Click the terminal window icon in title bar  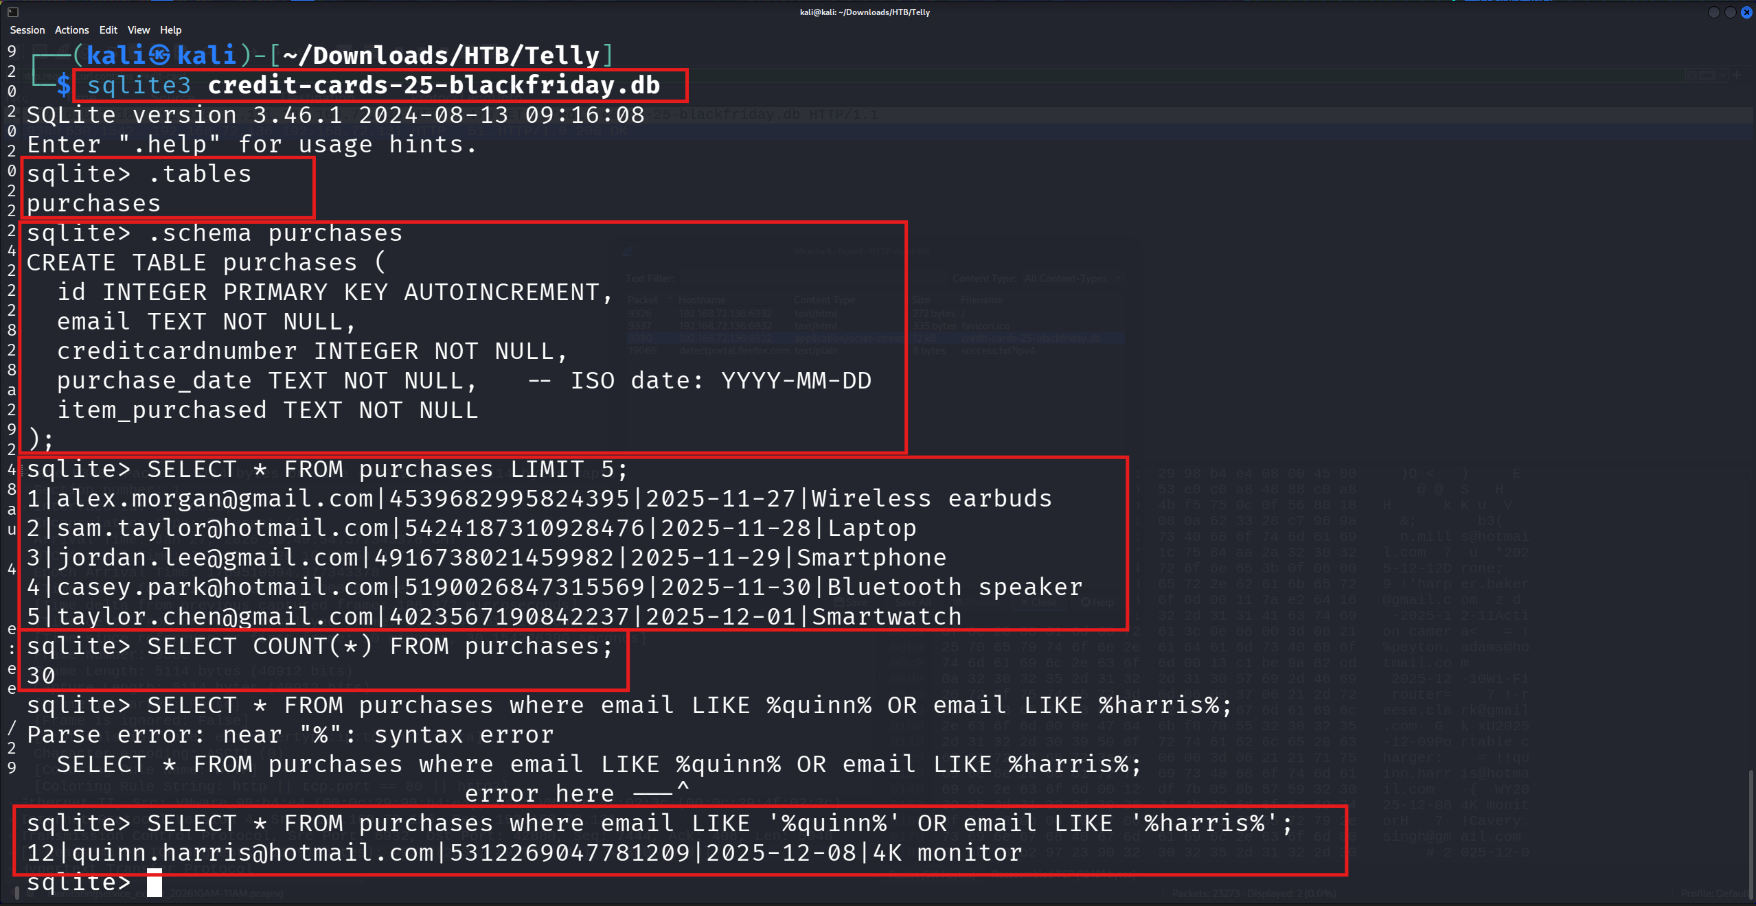[13, 12]
